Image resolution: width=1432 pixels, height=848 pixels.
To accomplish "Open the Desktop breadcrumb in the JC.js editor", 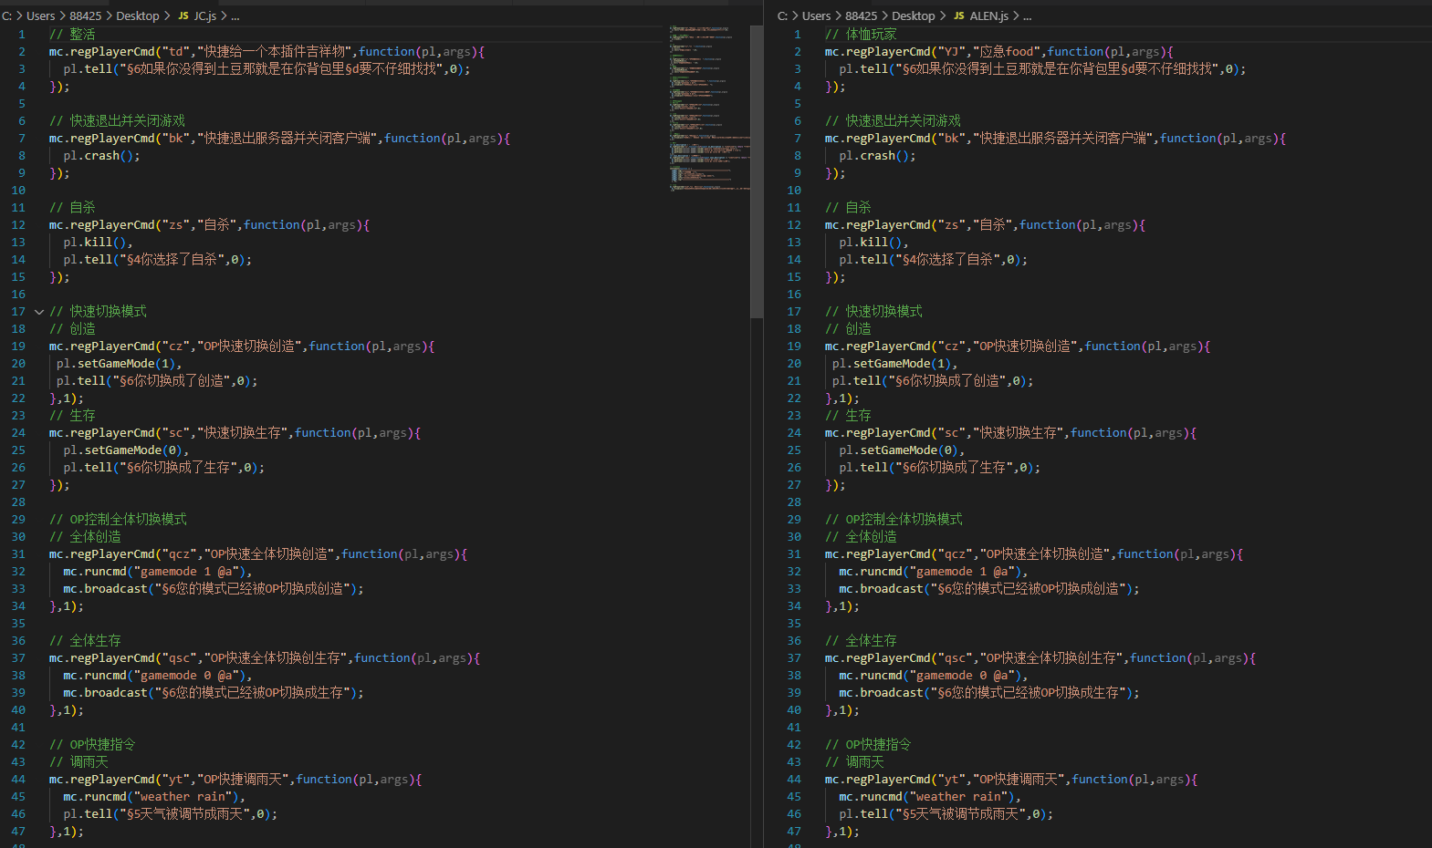I will [x=138, y=16].
